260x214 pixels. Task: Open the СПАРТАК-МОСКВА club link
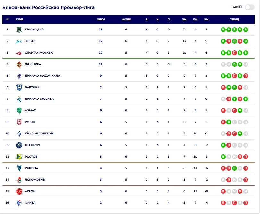pyautogui.click(x=39, y=53)
